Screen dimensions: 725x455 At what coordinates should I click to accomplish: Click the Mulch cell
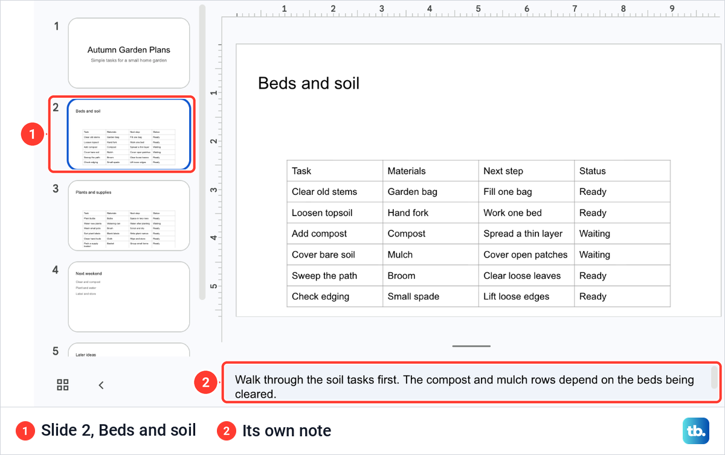click(x=431, y=255)
